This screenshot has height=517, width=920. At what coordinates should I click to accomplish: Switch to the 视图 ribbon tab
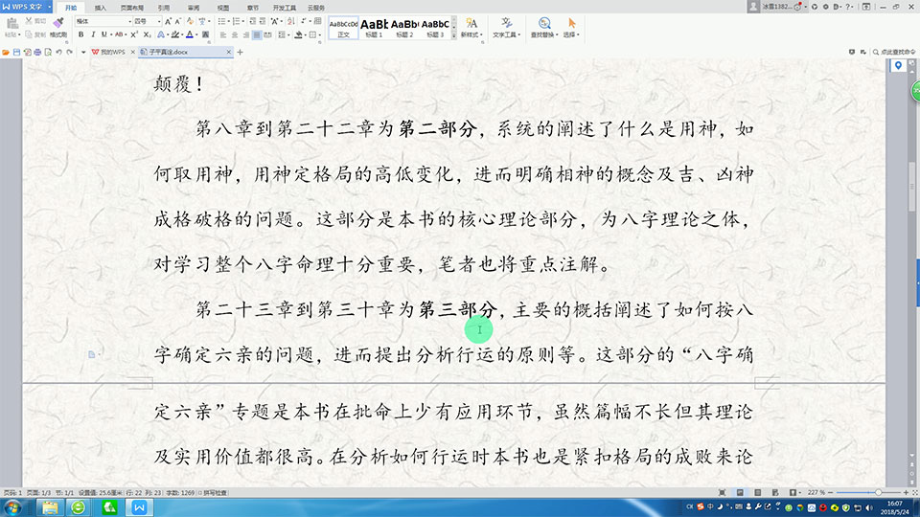pos(223,8)
